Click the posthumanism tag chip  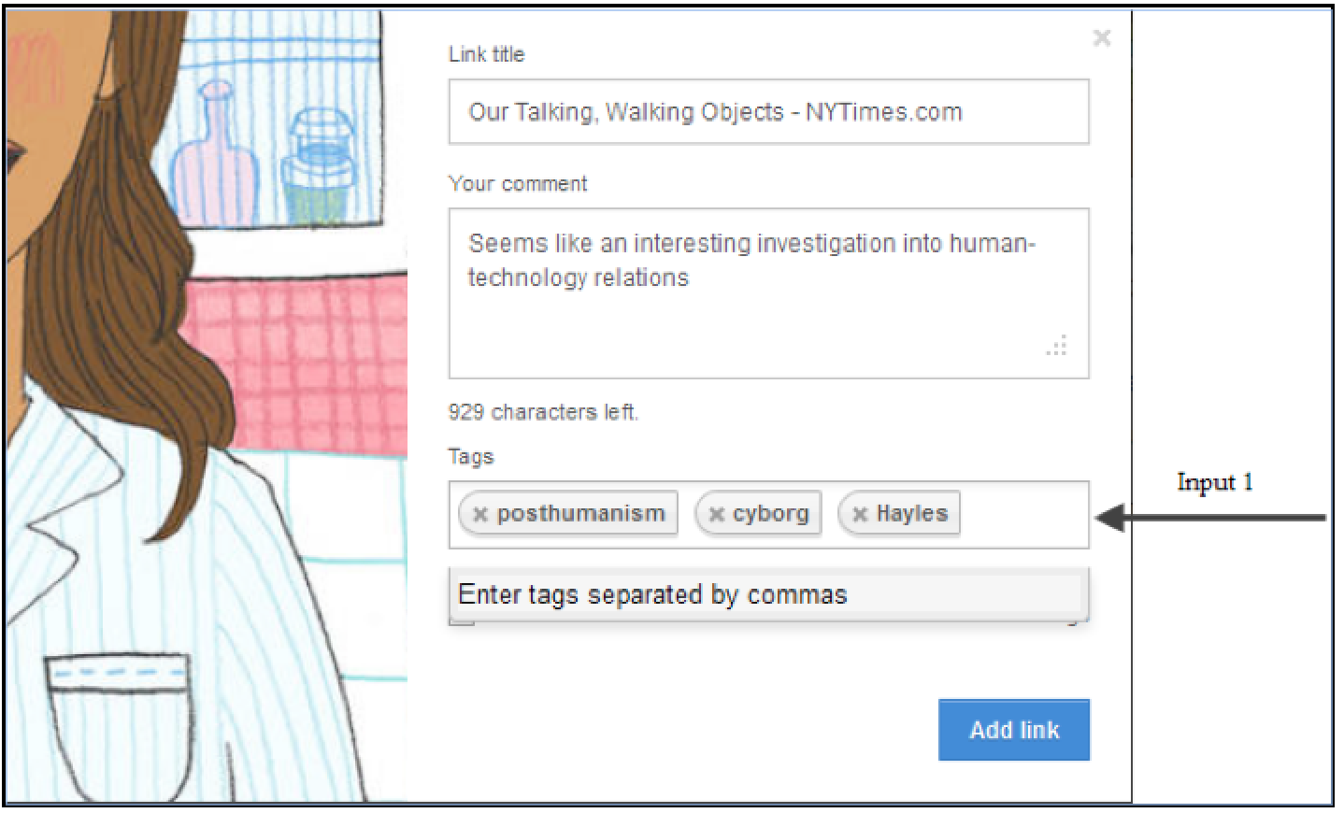point(568,513)
